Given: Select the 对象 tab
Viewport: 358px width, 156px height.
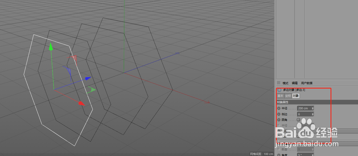Looking at the screenshot, I should 296,96.
